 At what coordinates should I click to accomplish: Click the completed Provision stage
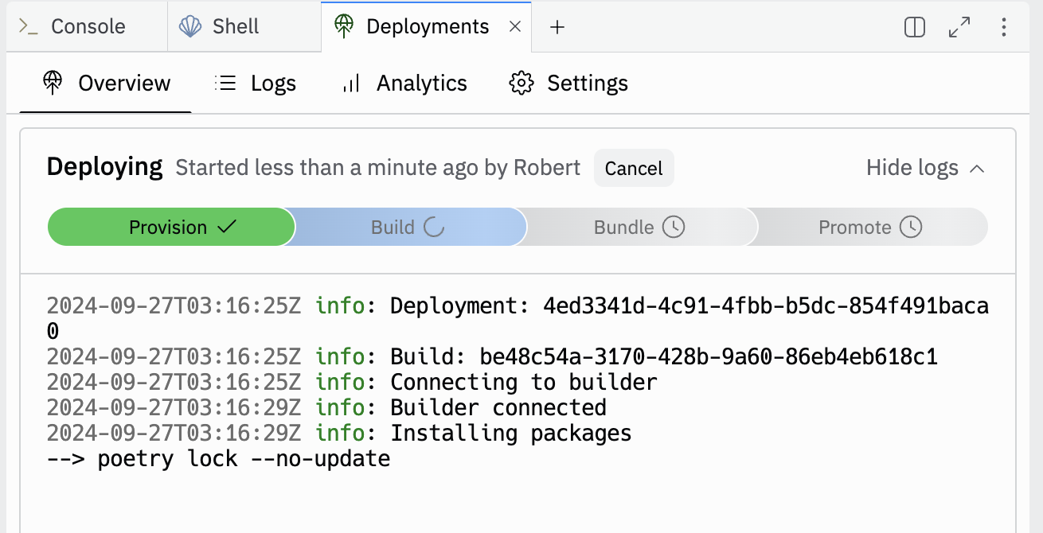click(x=171, y=228)
